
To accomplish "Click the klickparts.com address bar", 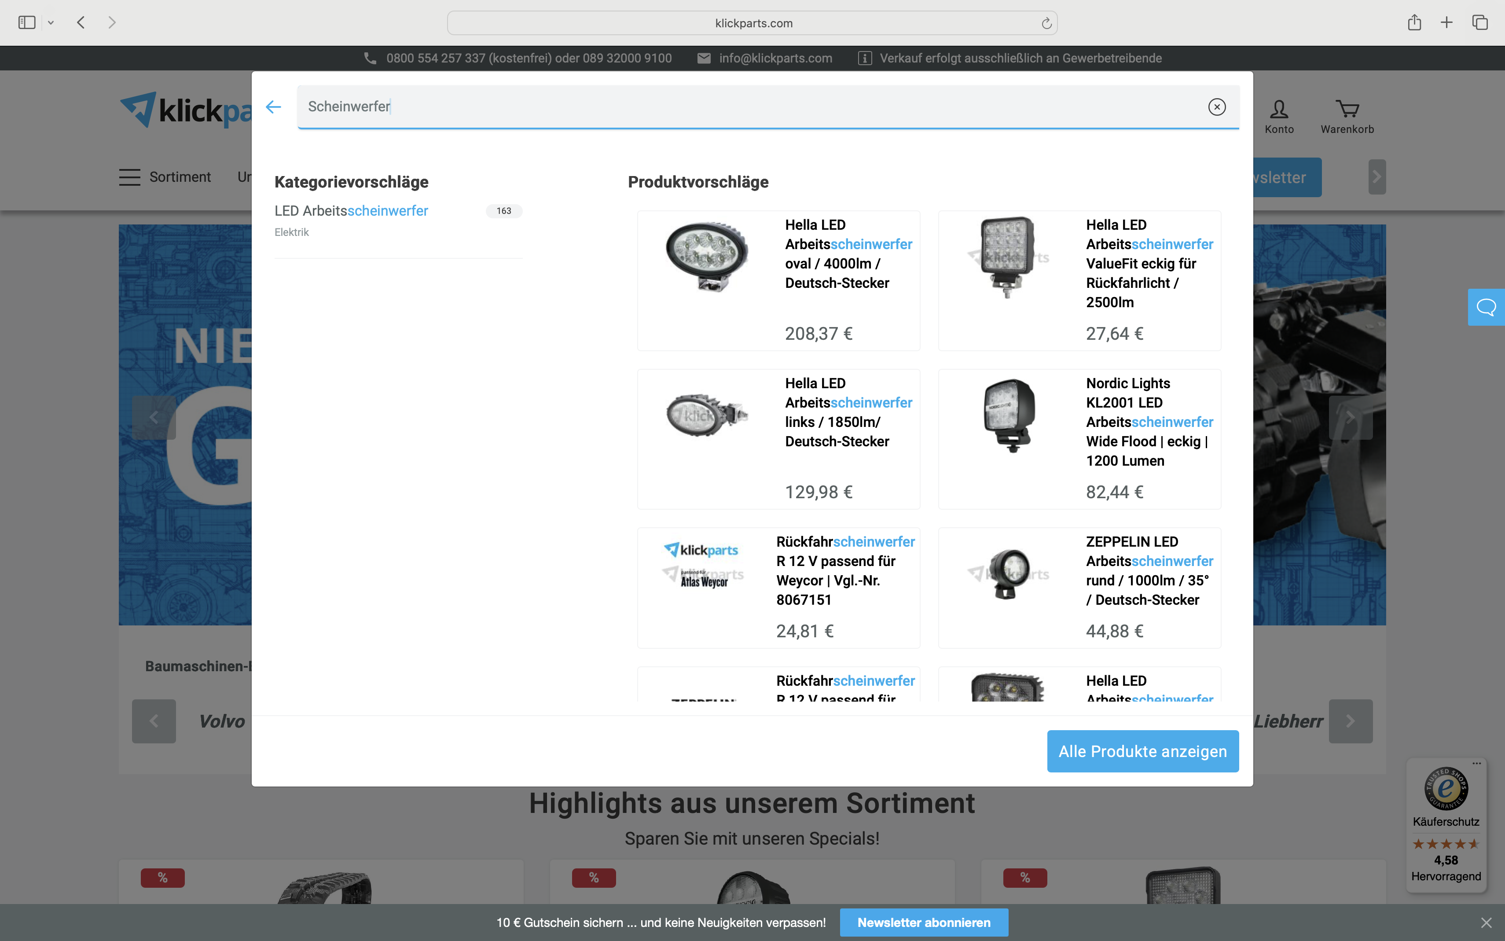I will point(752,23).
